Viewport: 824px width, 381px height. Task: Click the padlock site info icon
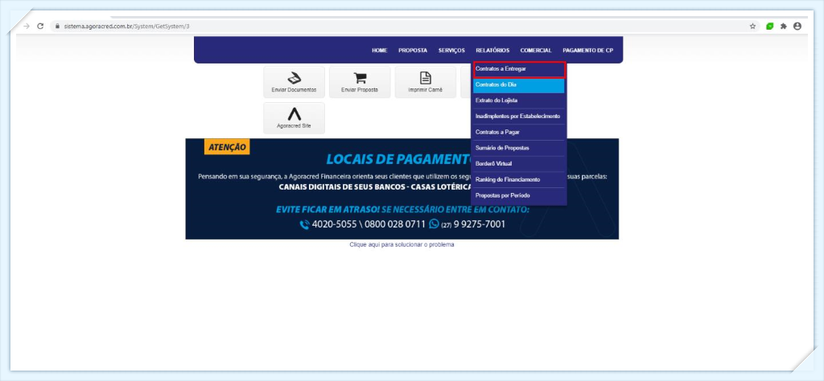point(57,27)
